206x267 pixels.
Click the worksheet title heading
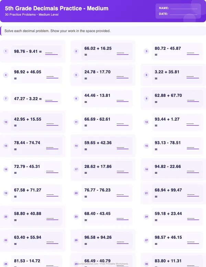click(x=57, y=8)
